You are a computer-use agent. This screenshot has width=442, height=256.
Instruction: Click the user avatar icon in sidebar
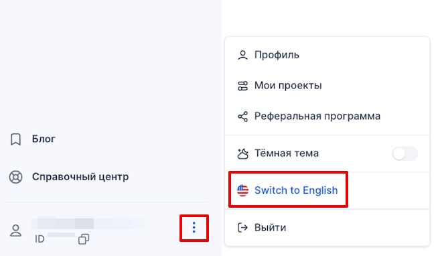click(x=16, y=231)
